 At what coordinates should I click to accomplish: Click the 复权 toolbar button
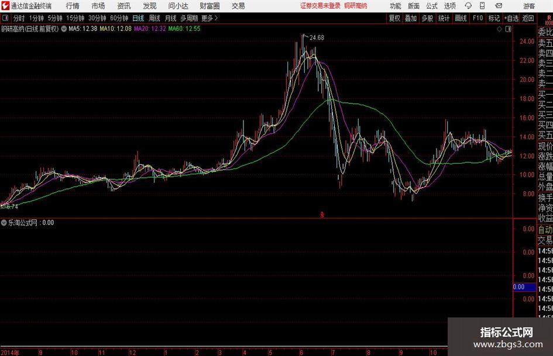(394, 18)
